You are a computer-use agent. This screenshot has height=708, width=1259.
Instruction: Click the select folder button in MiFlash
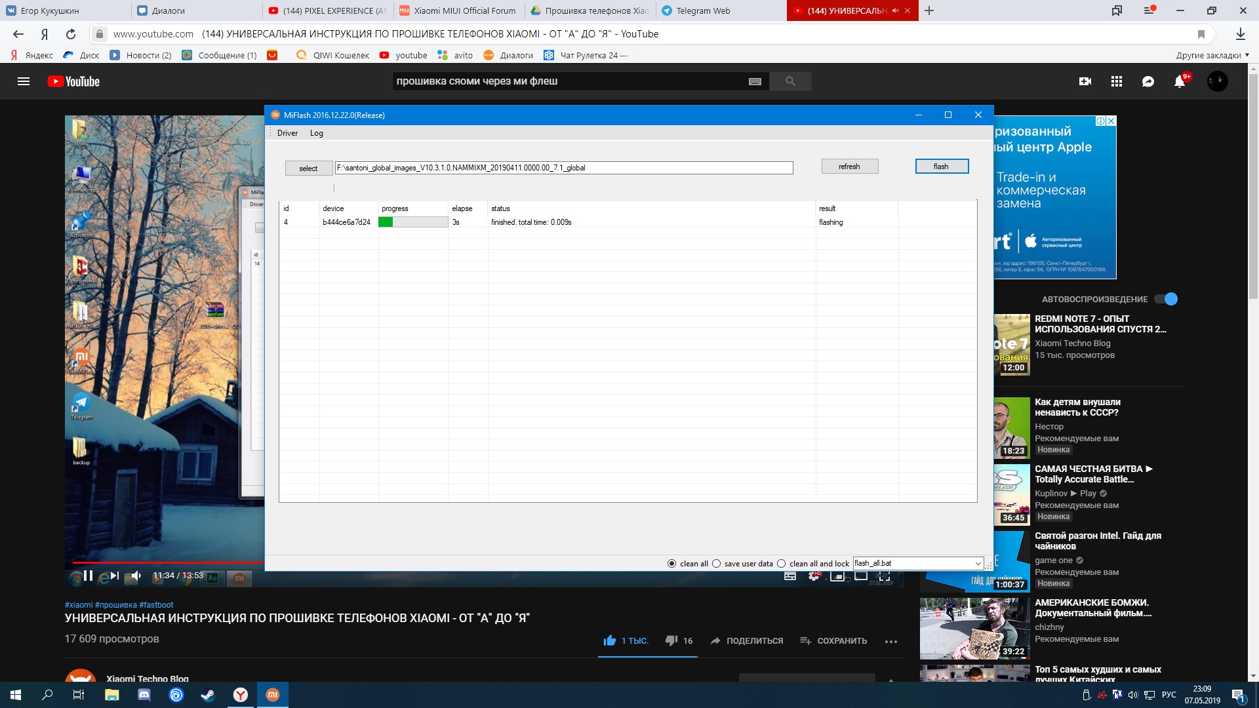[x=308, y=168]
